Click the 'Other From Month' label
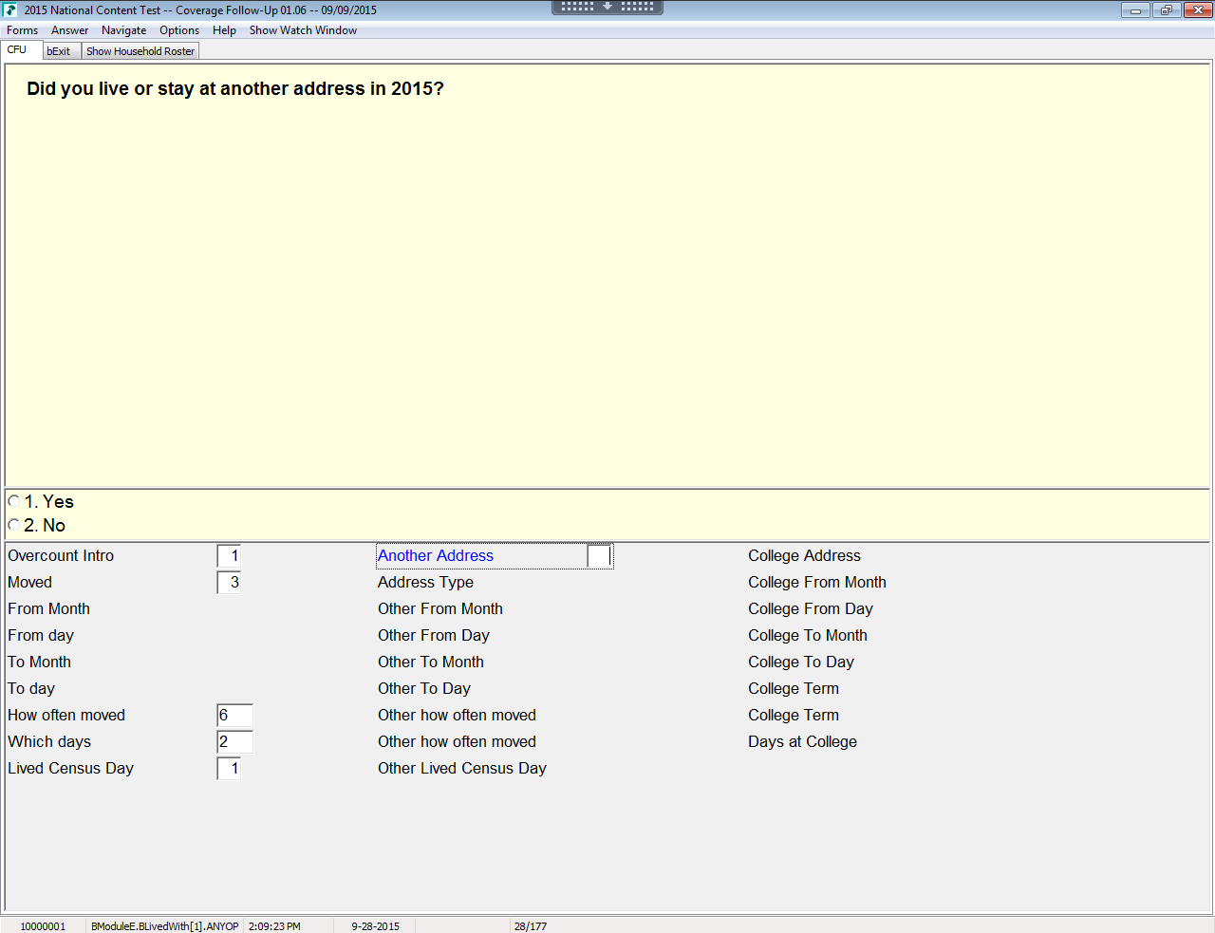 tap(440, 609)
